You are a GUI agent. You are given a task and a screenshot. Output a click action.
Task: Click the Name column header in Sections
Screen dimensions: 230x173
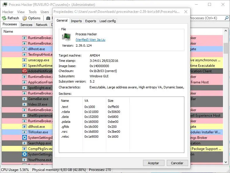[x=71, y=101]
